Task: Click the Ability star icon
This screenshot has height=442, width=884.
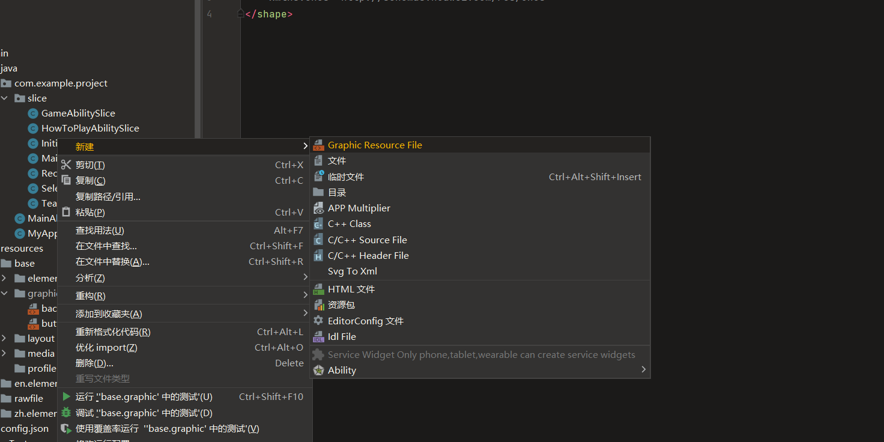Action: tap(318, 371)
